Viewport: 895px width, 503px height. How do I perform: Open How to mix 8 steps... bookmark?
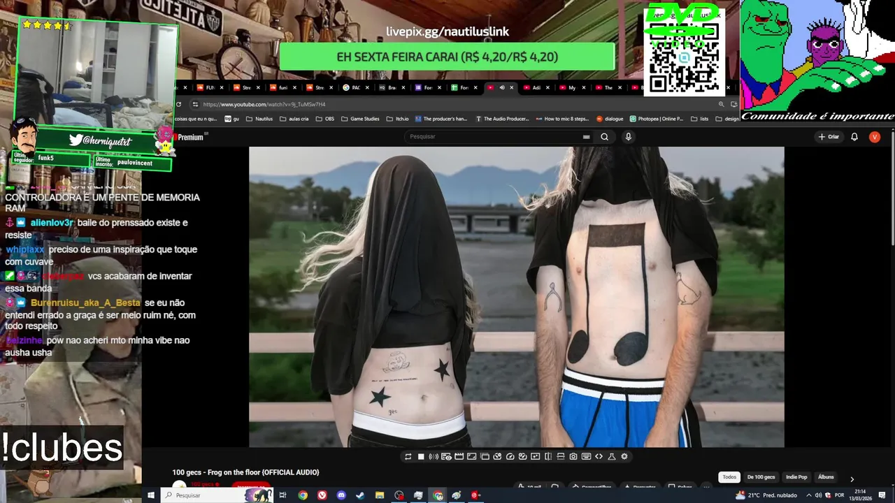564,119
